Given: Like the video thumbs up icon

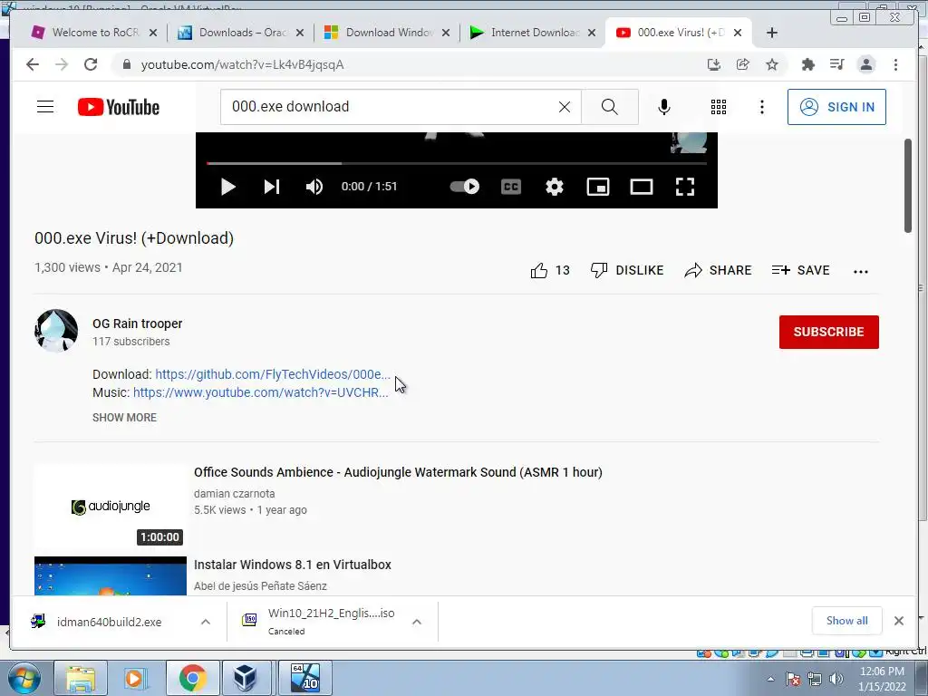Looking at the screenshot, I should (x=539, y=270).
